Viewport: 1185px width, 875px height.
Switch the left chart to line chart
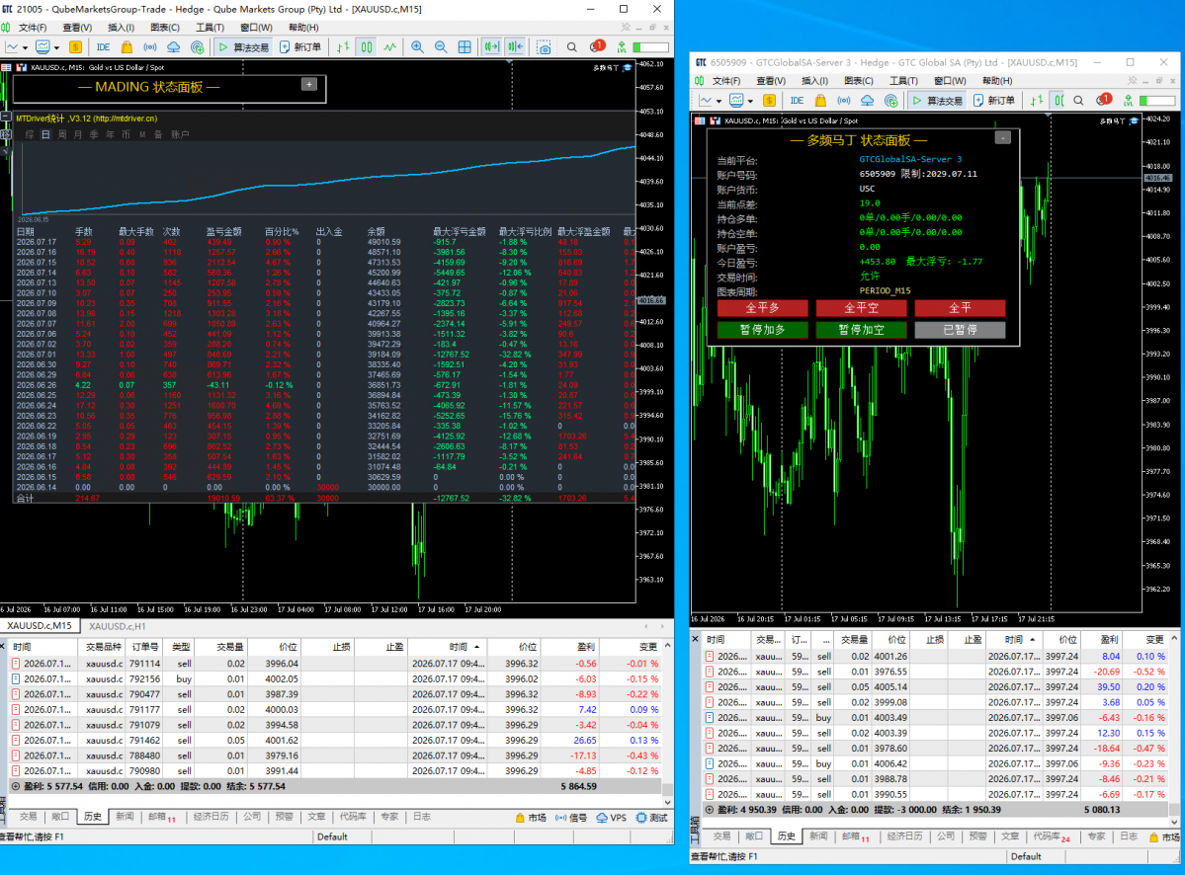tap(390, 46)
